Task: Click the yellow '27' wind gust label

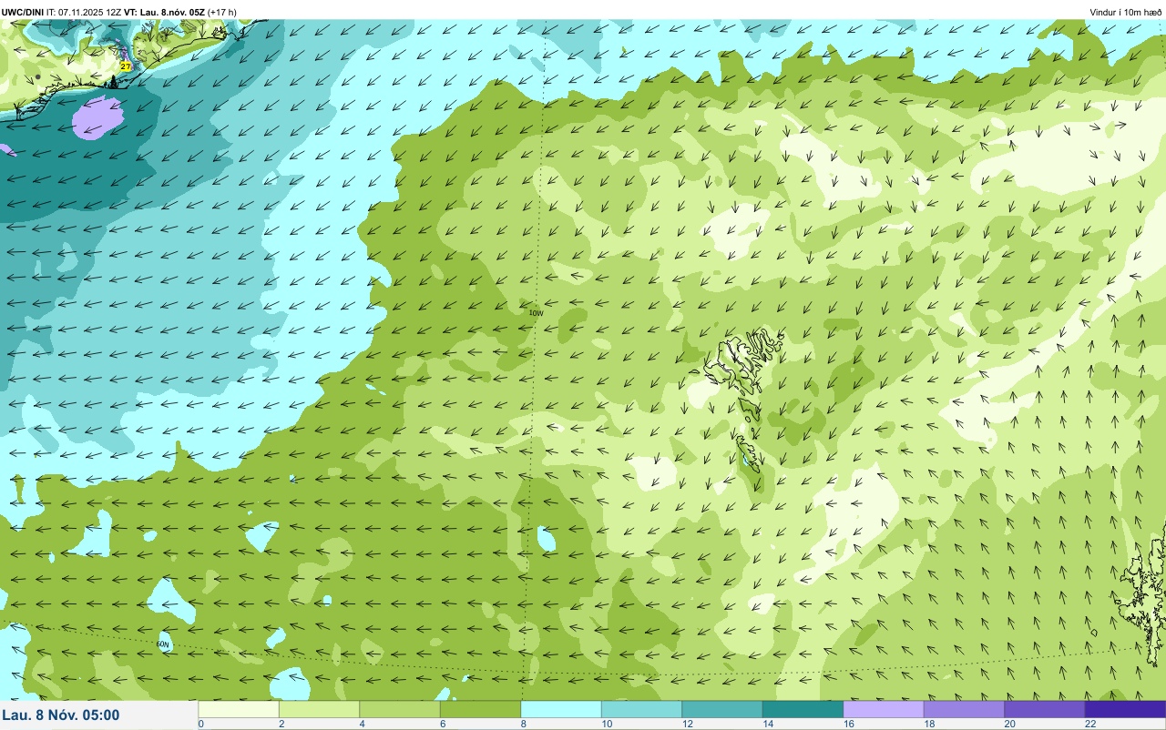Action: [x=126, y=66]
